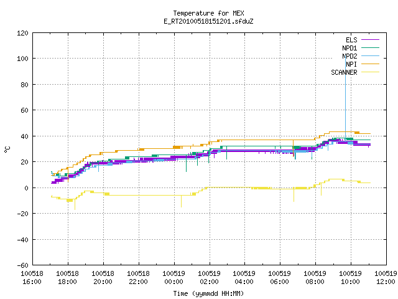
Task: Click the x-axis label 100519 06:00
Action: click(280, 277)
